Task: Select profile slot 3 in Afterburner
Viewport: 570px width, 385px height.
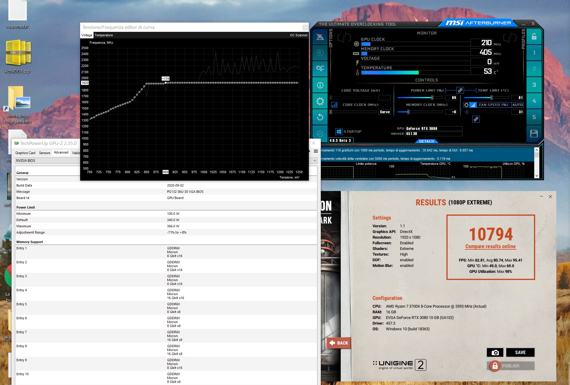Action: tap(534, 85)
